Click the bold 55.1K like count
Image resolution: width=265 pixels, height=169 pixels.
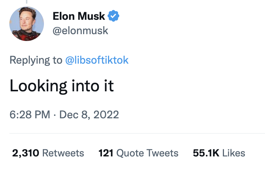pyautogui.click(x=206, y=153)
